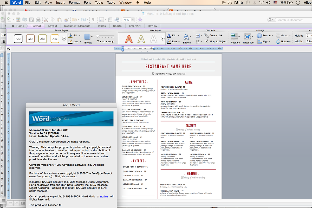This screenshot has width=312, height=208.
Task: Switch to the Layout ribbon tab
Action: tap(53, 26)
